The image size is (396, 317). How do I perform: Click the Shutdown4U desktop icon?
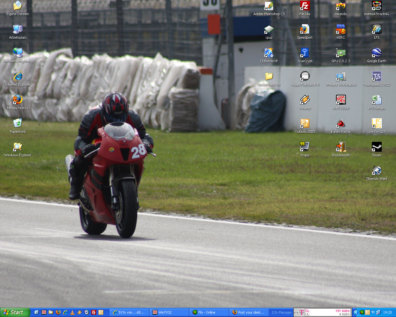[341, 150]
